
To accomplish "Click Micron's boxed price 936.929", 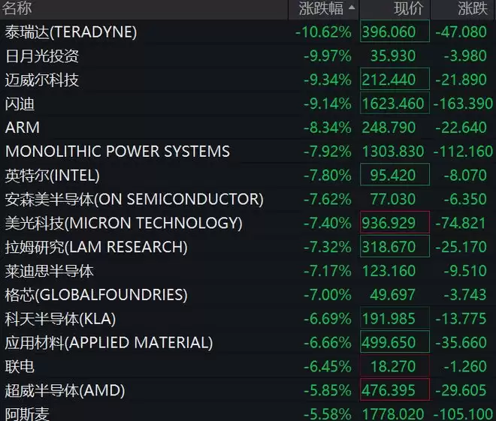I will (395, 223).
